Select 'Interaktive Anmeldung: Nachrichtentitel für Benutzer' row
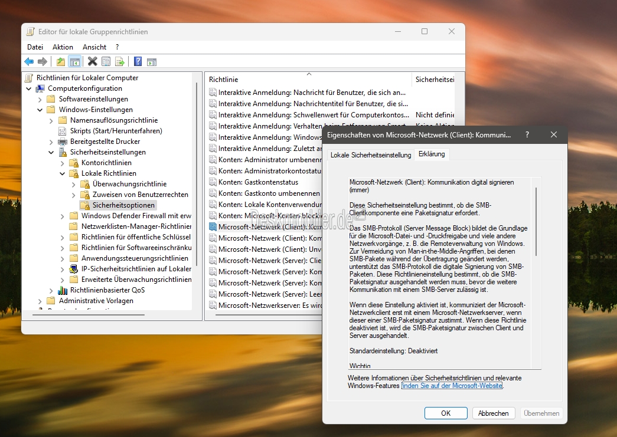The image size is (617, 437). click(313, 104)
